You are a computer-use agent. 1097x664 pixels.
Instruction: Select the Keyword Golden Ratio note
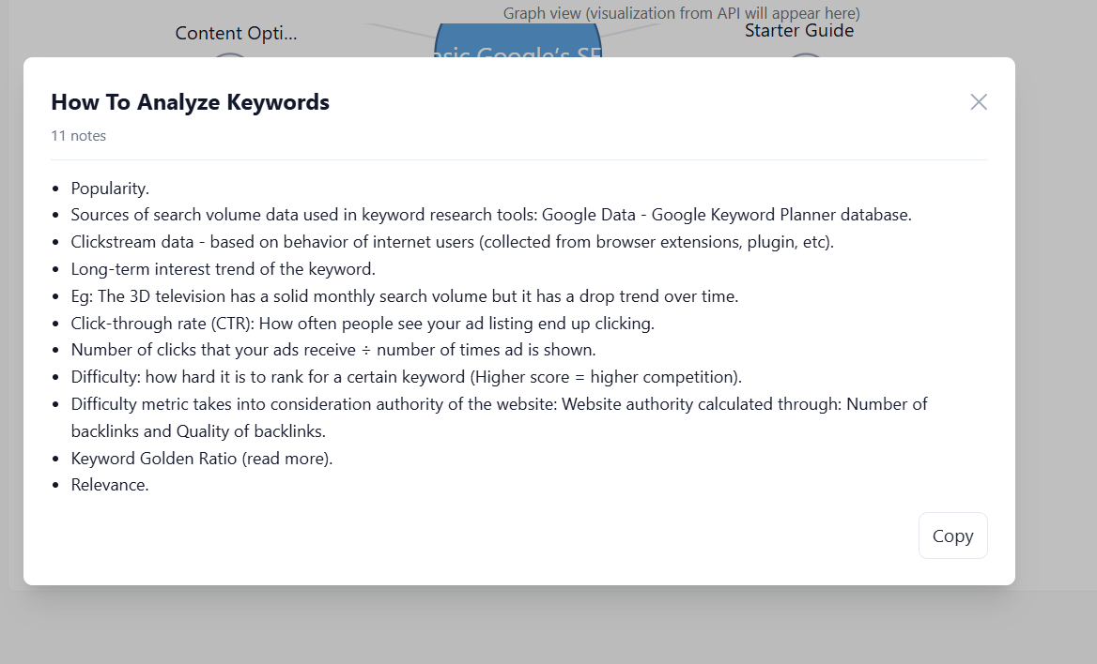[x=202, y=459]
